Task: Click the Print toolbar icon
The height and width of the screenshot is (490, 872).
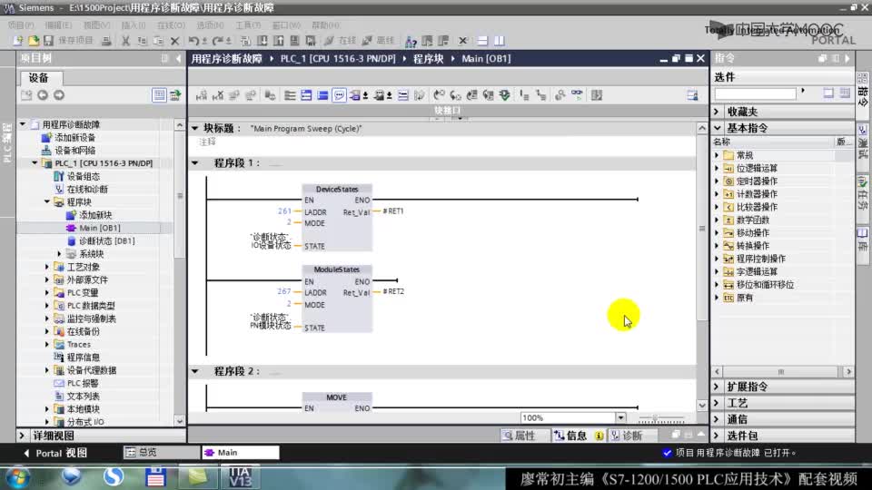Action: [x=105, y=41]
